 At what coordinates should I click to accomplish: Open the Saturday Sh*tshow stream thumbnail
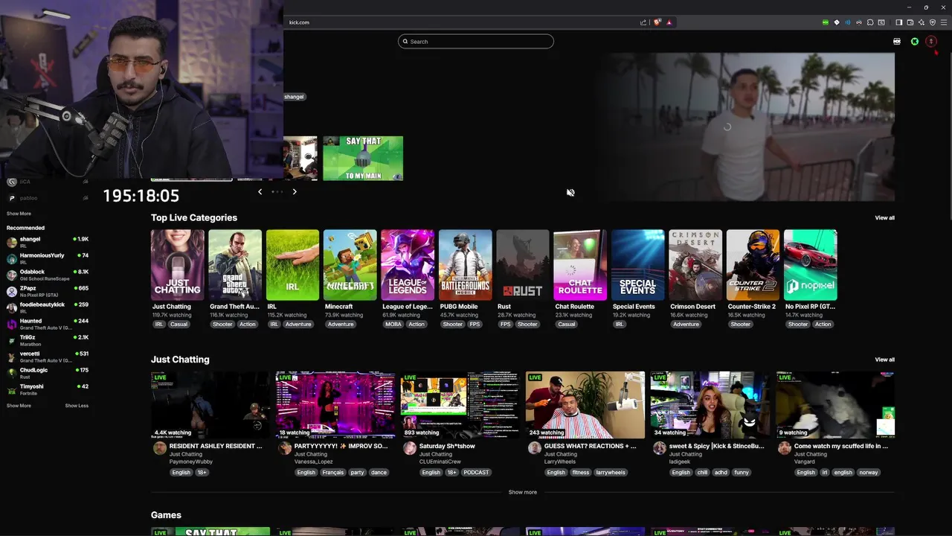click(460, 405)
